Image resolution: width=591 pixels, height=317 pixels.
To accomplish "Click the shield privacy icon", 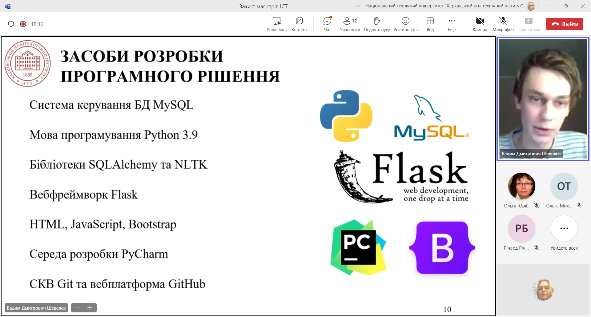I will coord(11,24).
